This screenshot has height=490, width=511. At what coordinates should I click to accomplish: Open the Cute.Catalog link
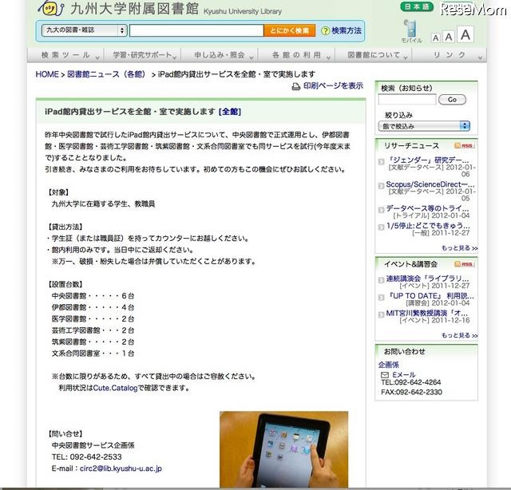(x=115, y=388)
